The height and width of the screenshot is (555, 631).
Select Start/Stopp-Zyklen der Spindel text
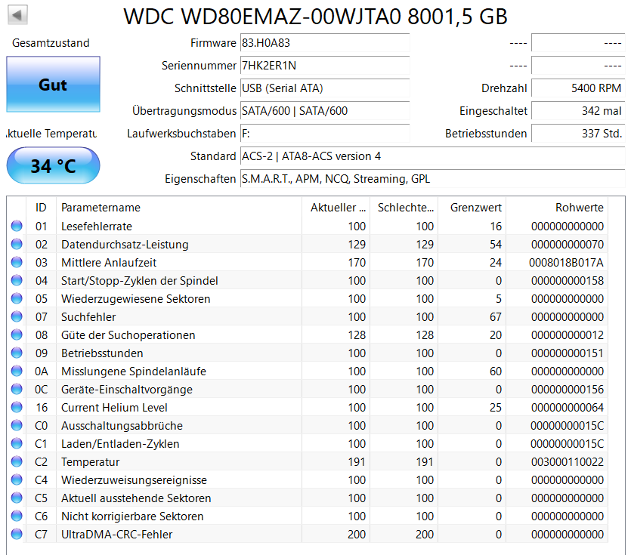(x=140, y=280)
